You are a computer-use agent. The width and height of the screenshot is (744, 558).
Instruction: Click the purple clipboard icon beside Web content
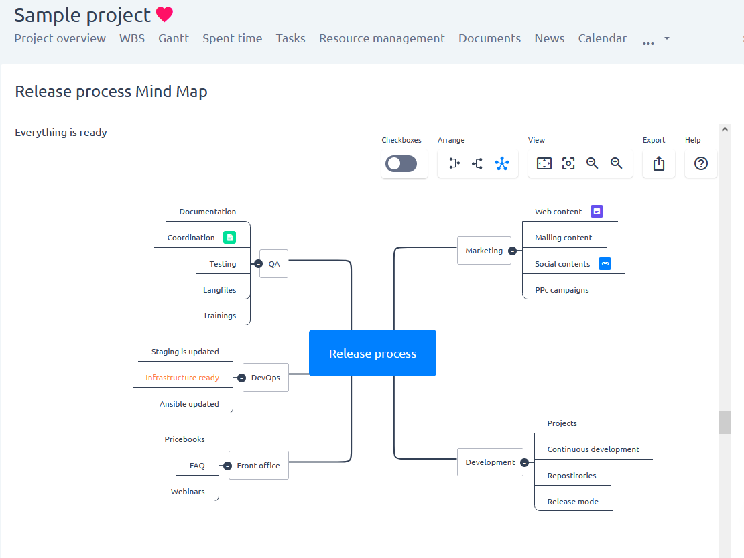pos(597,212)
